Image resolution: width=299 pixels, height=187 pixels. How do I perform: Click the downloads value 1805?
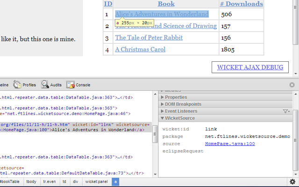pos(228,50)
